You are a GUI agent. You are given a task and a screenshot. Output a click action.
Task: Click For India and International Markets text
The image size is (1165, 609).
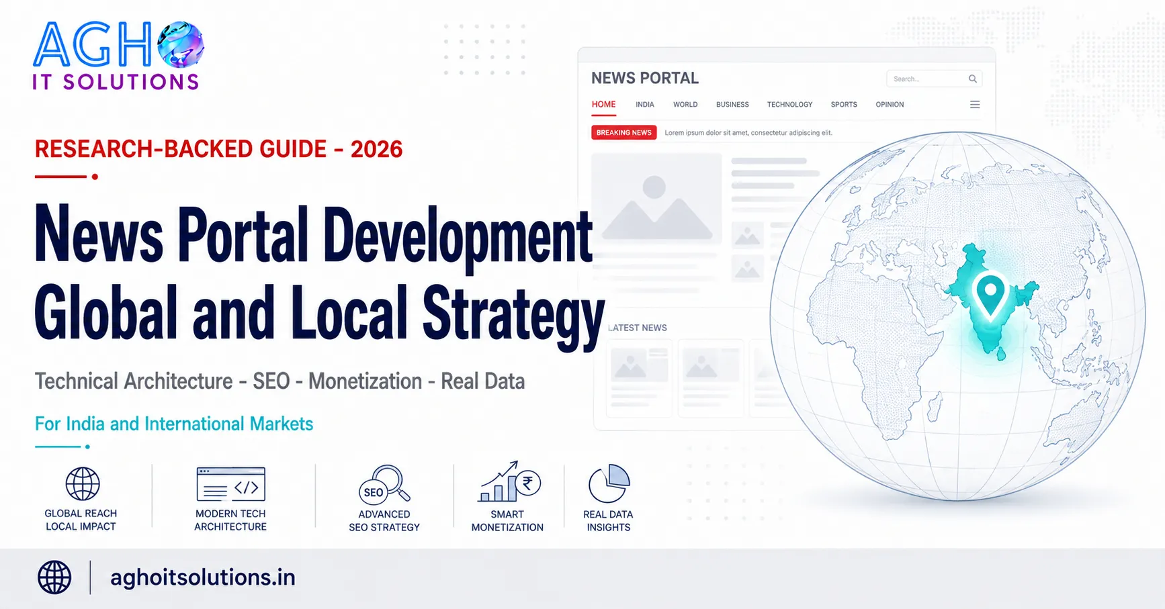(x=174, y=424)
